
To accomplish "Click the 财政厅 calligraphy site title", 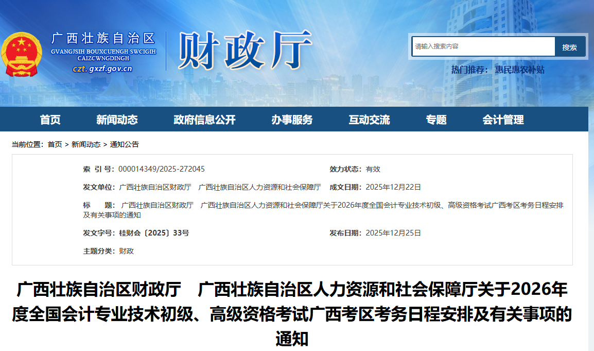I will (246, 50).
